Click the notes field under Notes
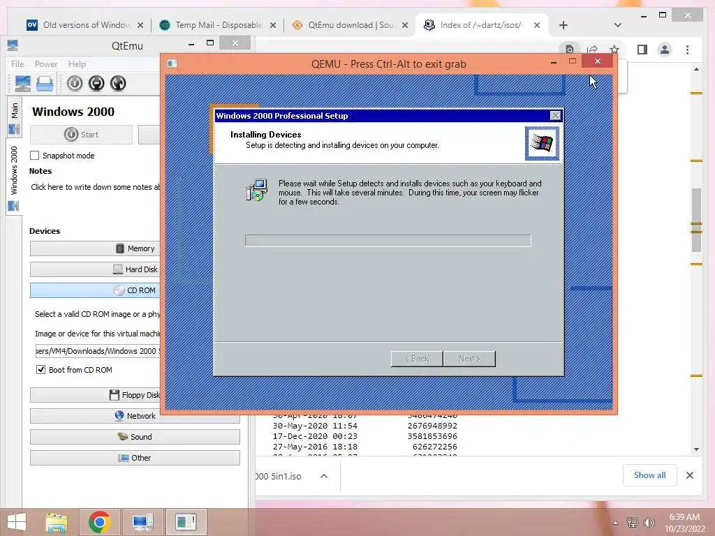This screenshot has width=715, height=536. coord(95,187)
